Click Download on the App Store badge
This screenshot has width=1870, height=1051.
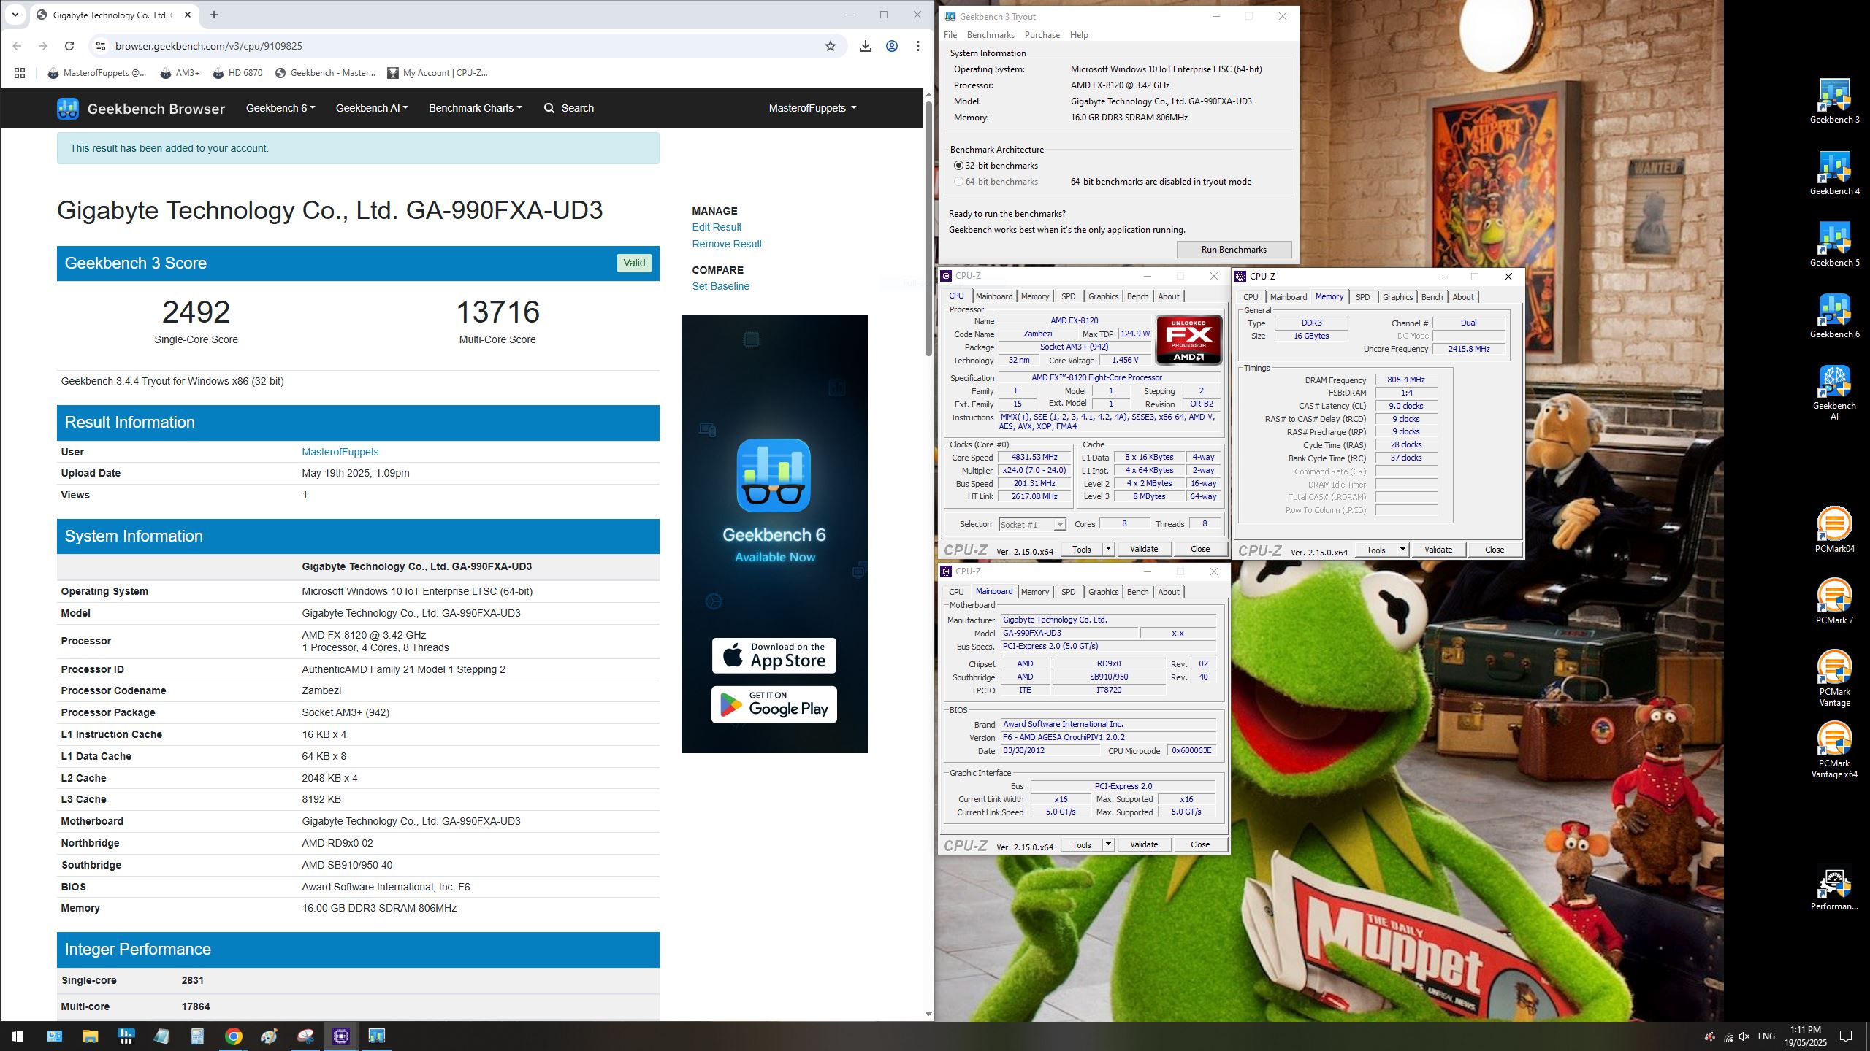point(774,655)
